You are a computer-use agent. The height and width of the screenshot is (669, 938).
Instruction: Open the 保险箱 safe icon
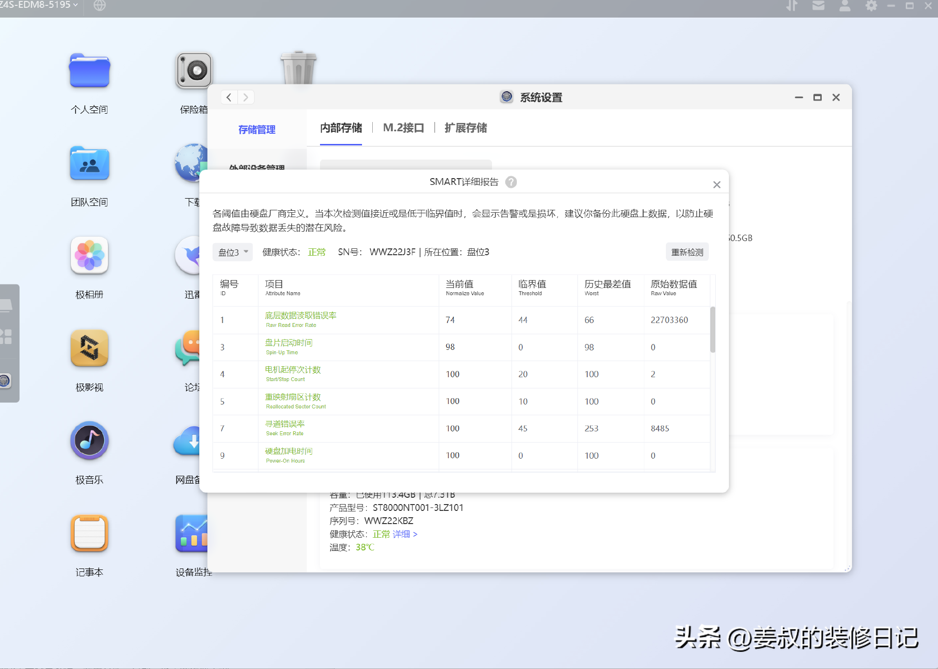tap(194, 71)
